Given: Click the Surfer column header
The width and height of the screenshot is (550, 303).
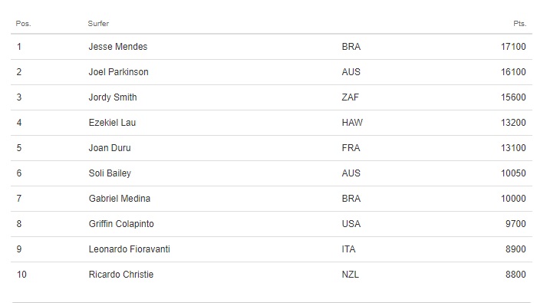Looking at the screenshot, I should click(x=98, y=24).
